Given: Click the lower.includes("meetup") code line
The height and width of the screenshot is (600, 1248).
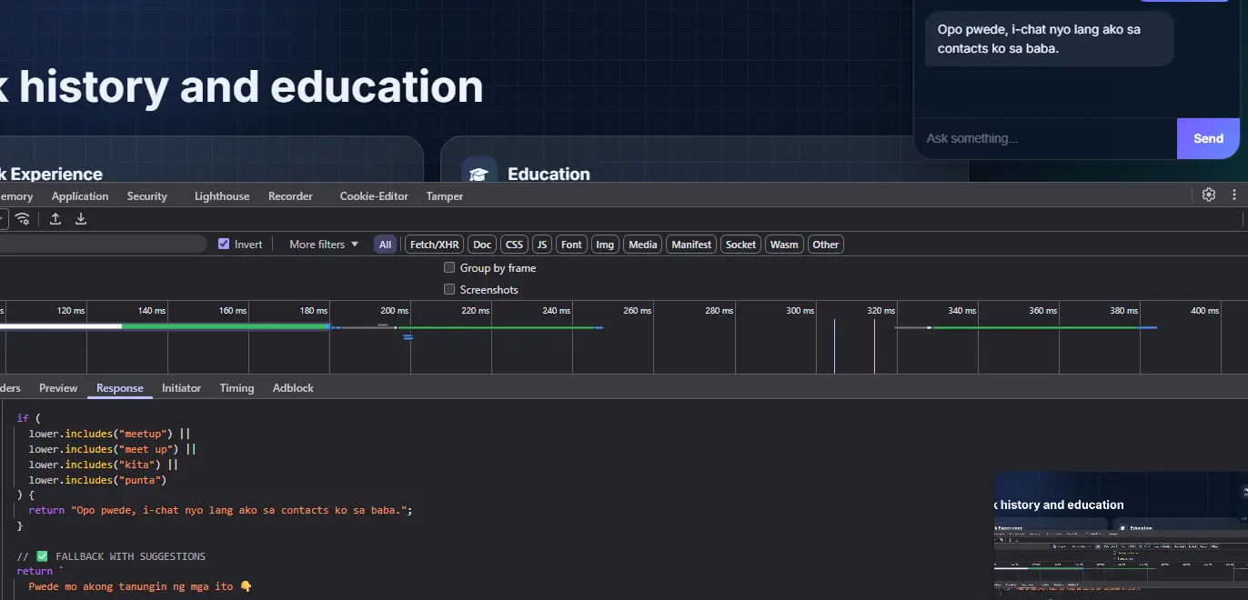Looking at the screenshot, I should click(x=109, y=434).
